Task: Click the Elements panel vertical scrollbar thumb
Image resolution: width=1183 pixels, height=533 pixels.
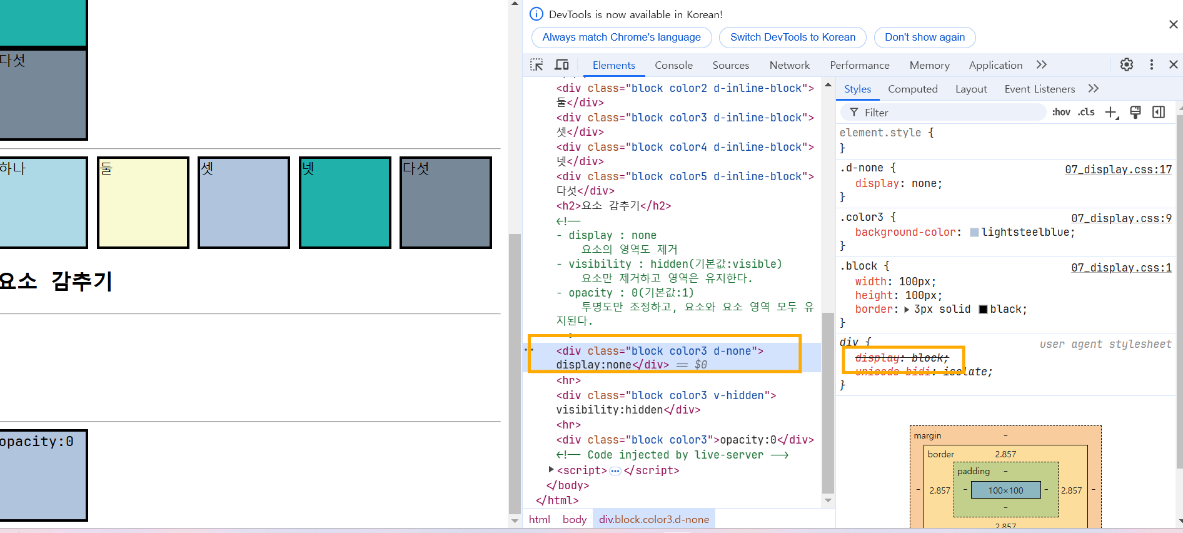Action: coord(828,404)
